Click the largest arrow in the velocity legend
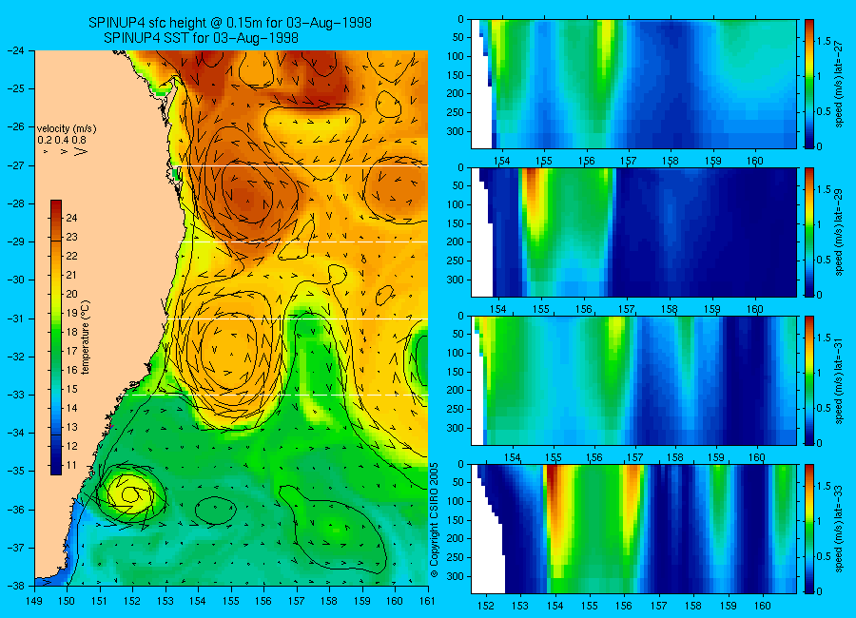Image resolution: width=856 pixels, height=618 pixels. point(81,151)
